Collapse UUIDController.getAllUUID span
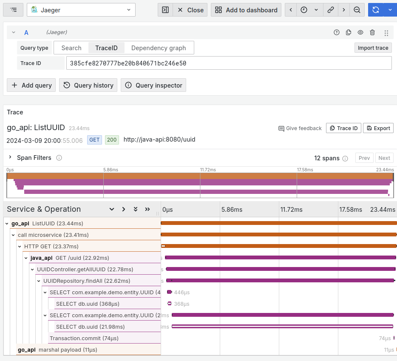The image size is (397, 361). click(32, 270)
